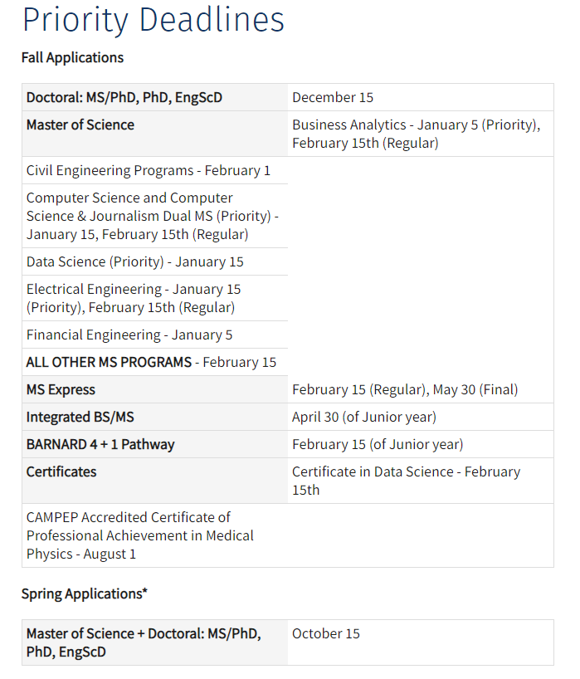Screen dimensions: 580x679
Task: Click the Certificate in Data Science deadline
Action: [x=406, y=480]
